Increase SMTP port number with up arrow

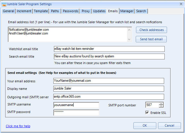coord(161,104)
